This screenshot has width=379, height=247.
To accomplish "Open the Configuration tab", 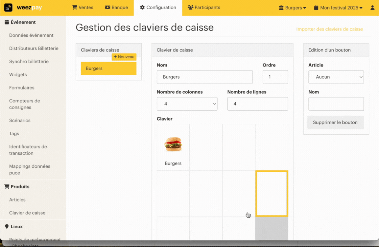I will click(158, 8).
